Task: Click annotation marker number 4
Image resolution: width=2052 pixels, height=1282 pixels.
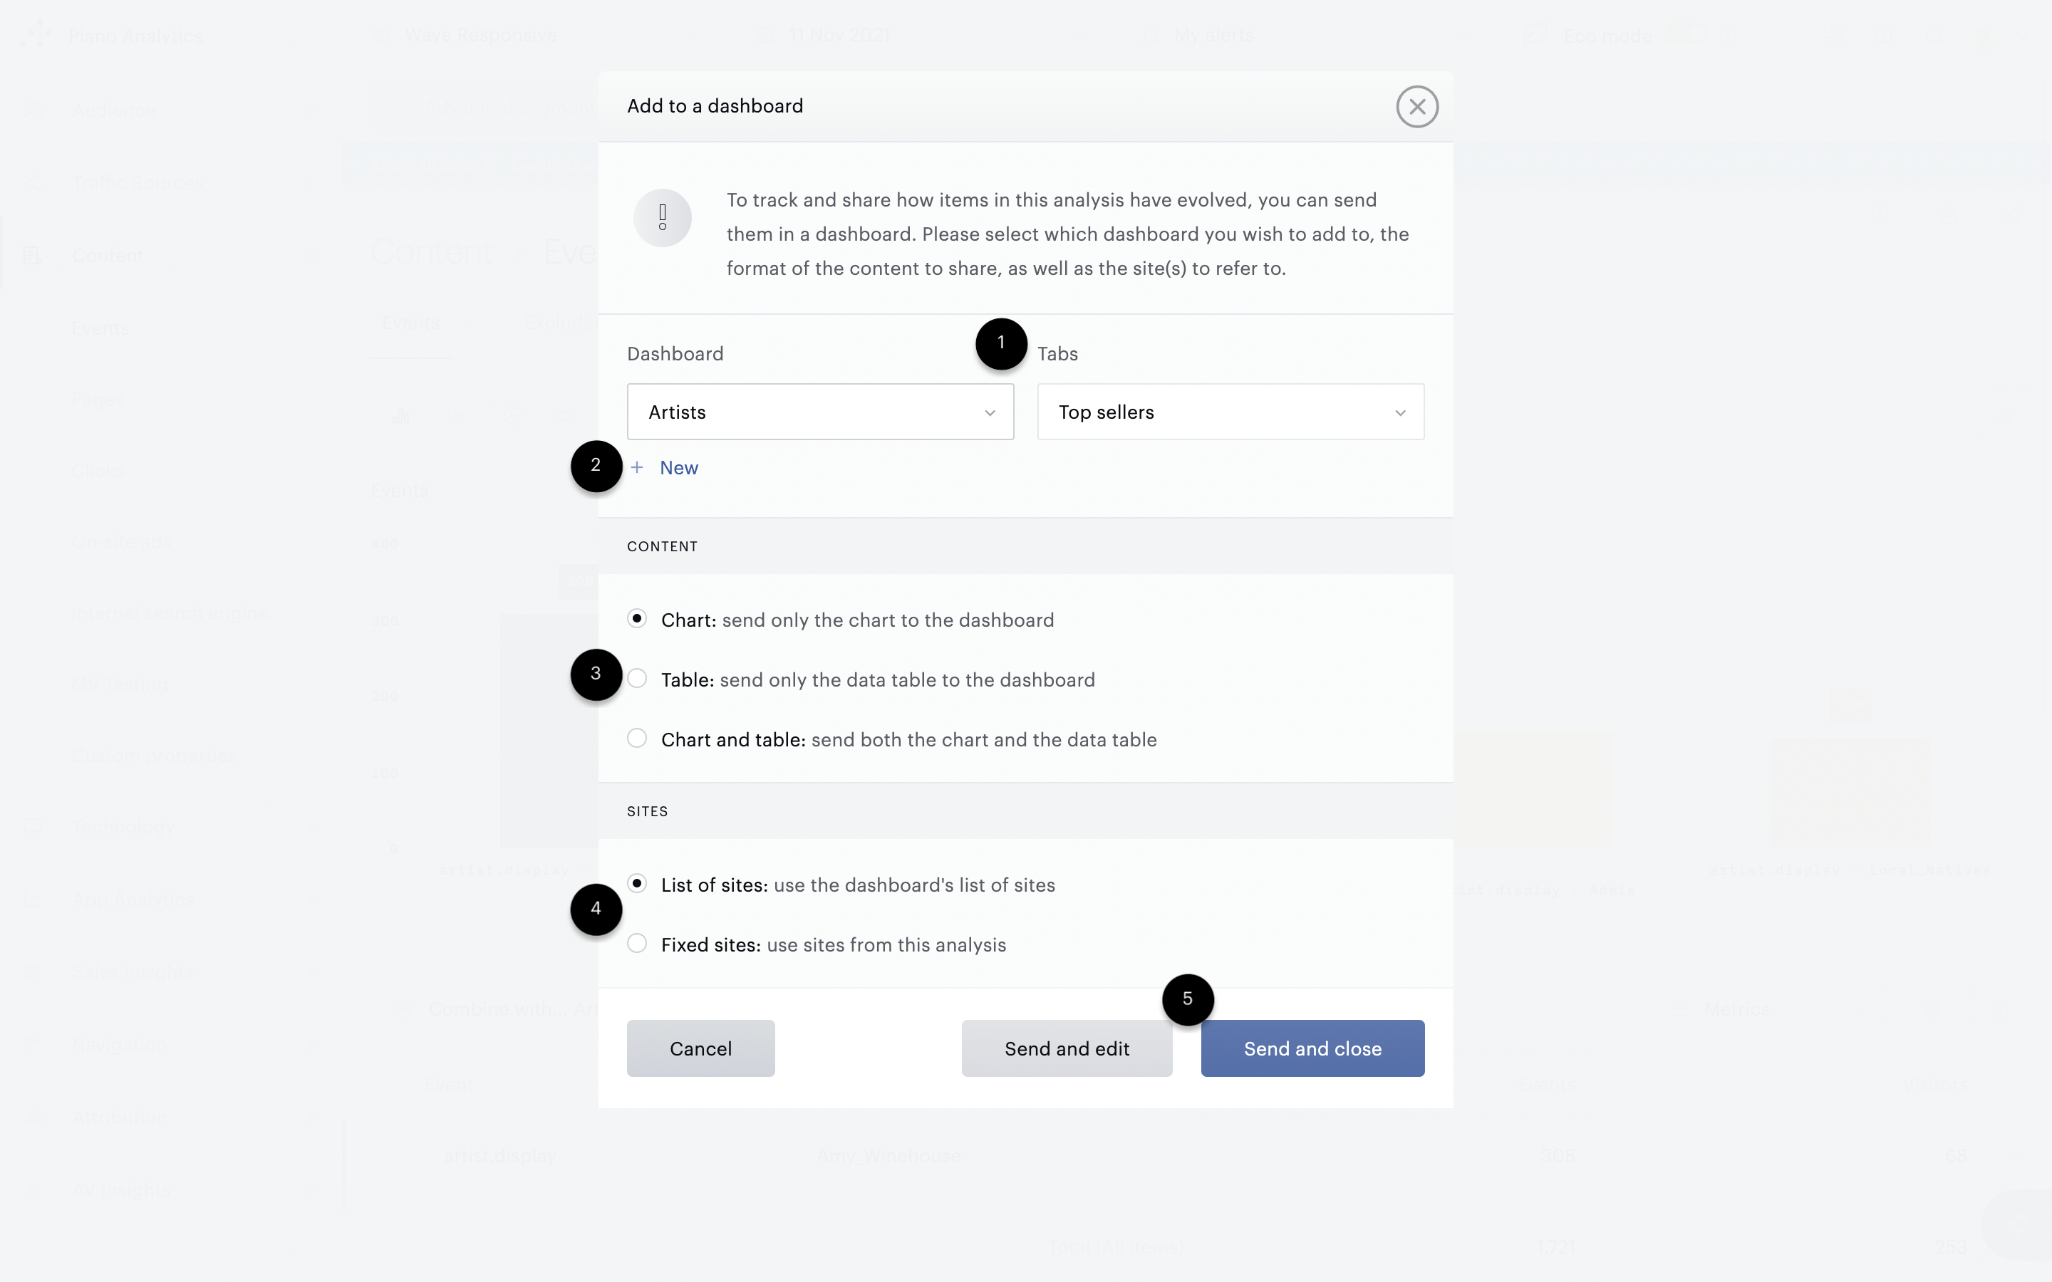Action: pyautogui.click(x=596, y=909)
